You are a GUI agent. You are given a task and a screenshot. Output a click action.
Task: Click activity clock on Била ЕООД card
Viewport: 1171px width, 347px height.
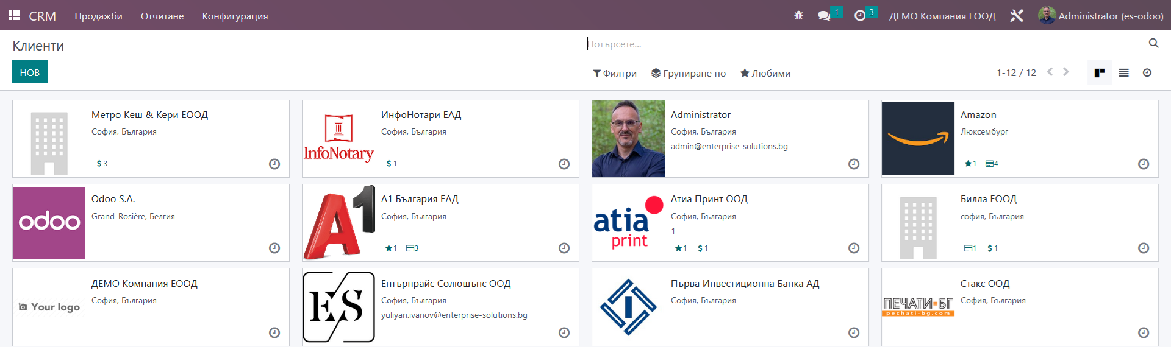(x=1144, y=248)
